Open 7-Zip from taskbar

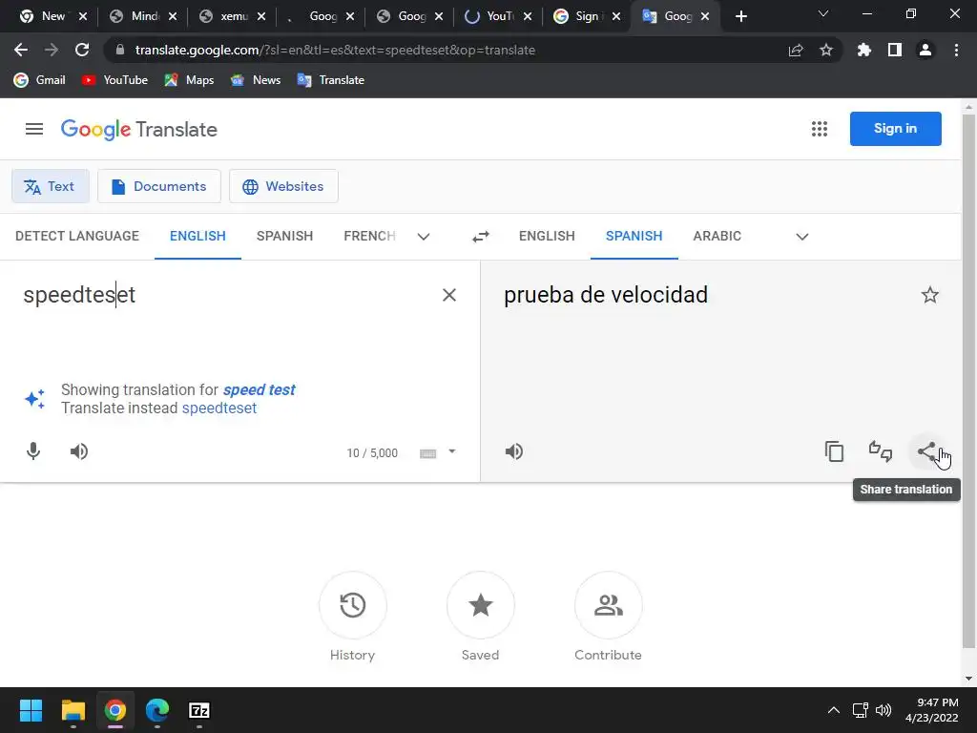pos(198,710)
